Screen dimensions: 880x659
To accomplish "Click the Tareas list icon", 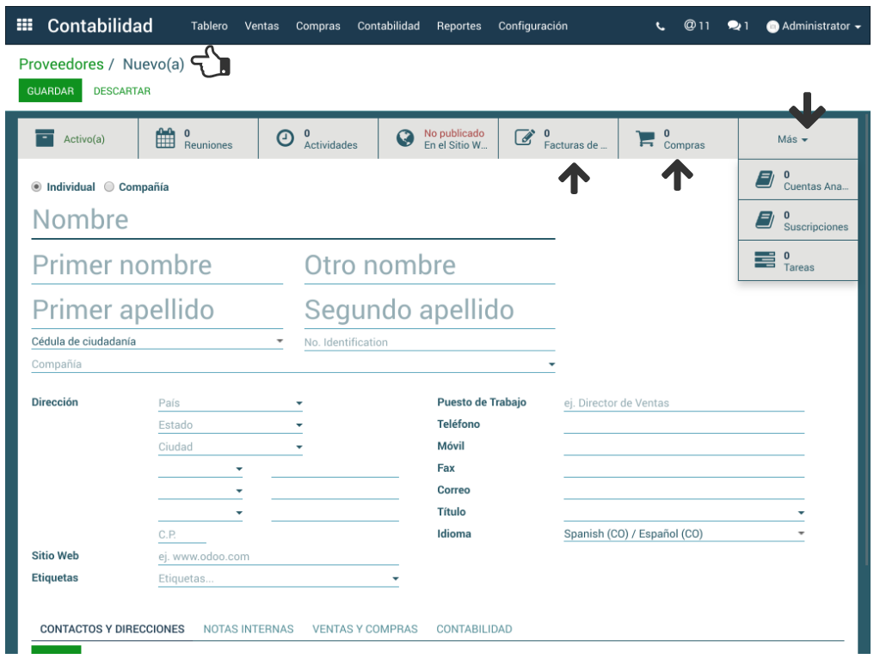I will [764, 260].
